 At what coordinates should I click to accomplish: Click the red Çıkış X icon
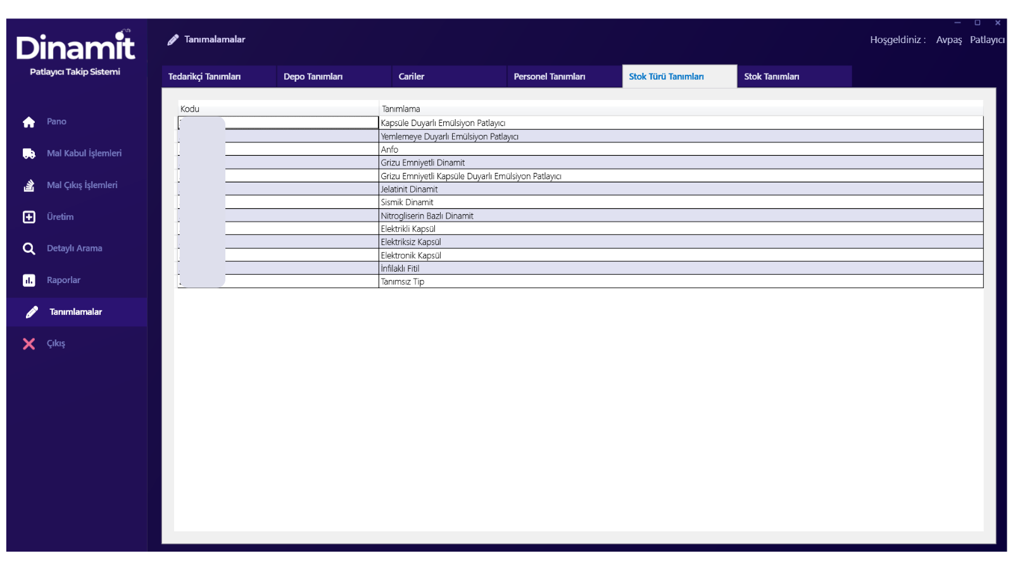point(29,344)
